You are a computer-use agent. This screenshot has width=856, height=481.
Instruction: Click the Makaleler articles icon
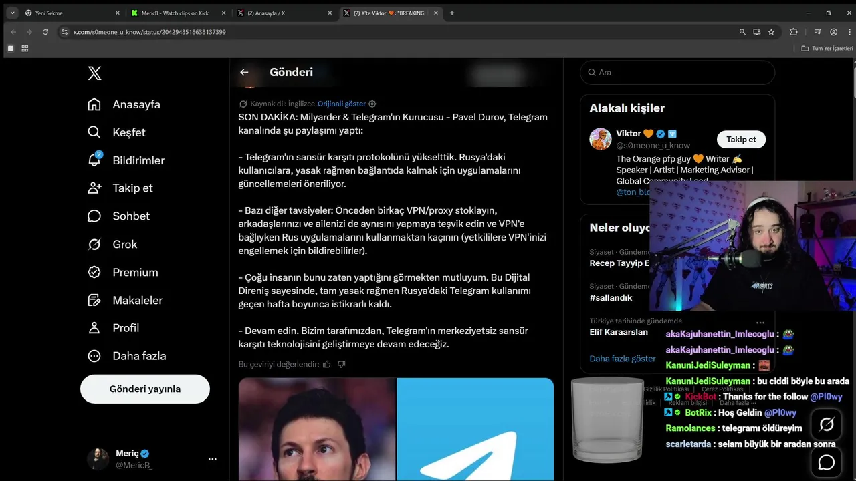point(94,300)
